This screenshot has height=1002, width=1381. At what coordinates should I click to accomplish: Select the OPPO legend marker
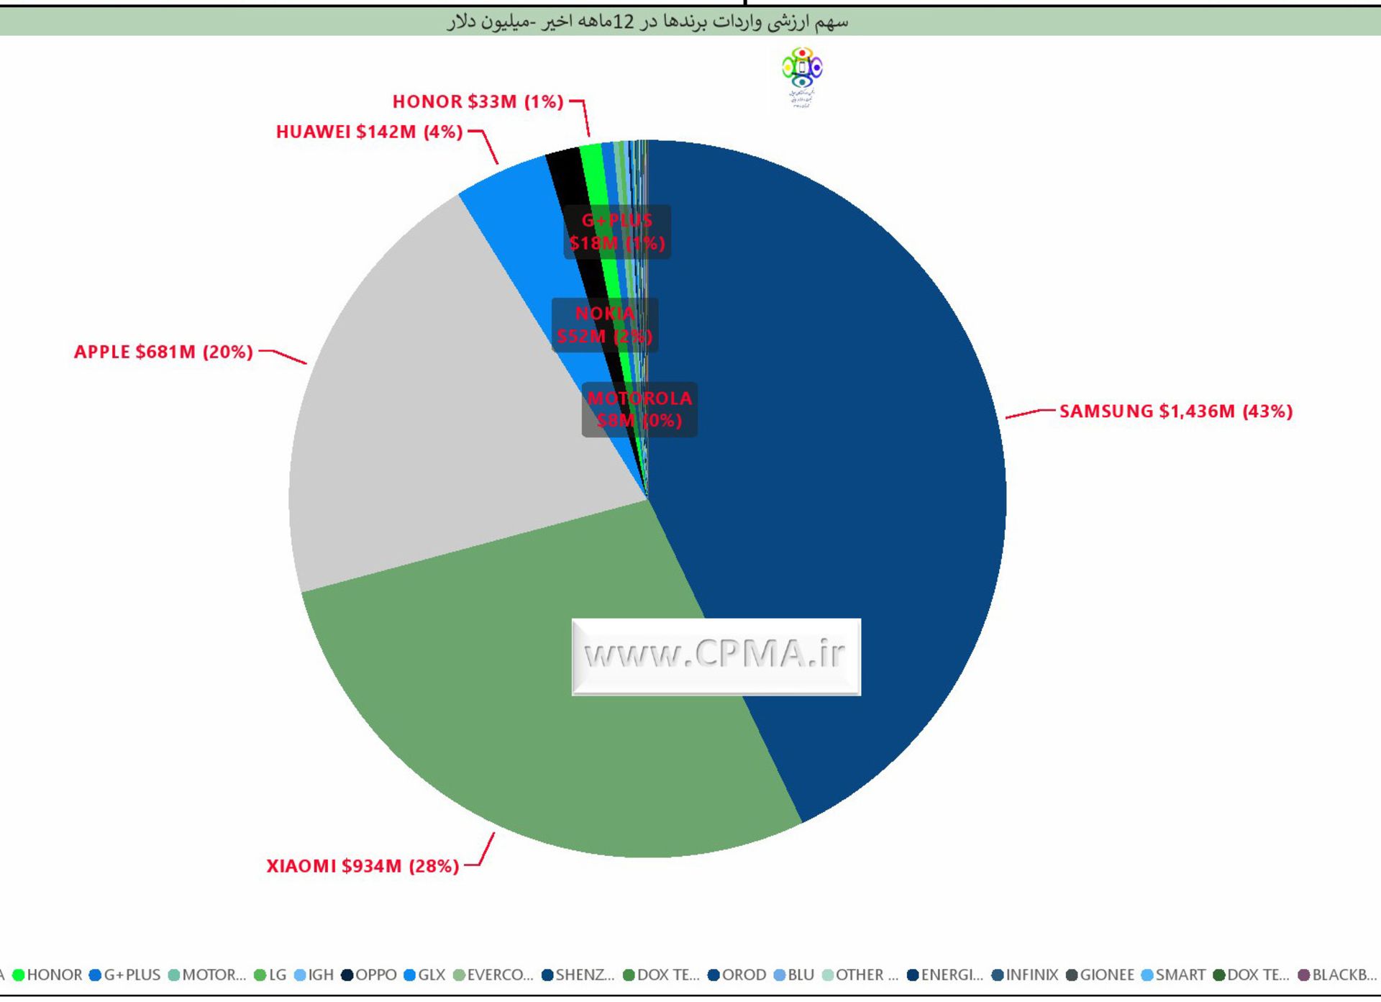[347, 975]
